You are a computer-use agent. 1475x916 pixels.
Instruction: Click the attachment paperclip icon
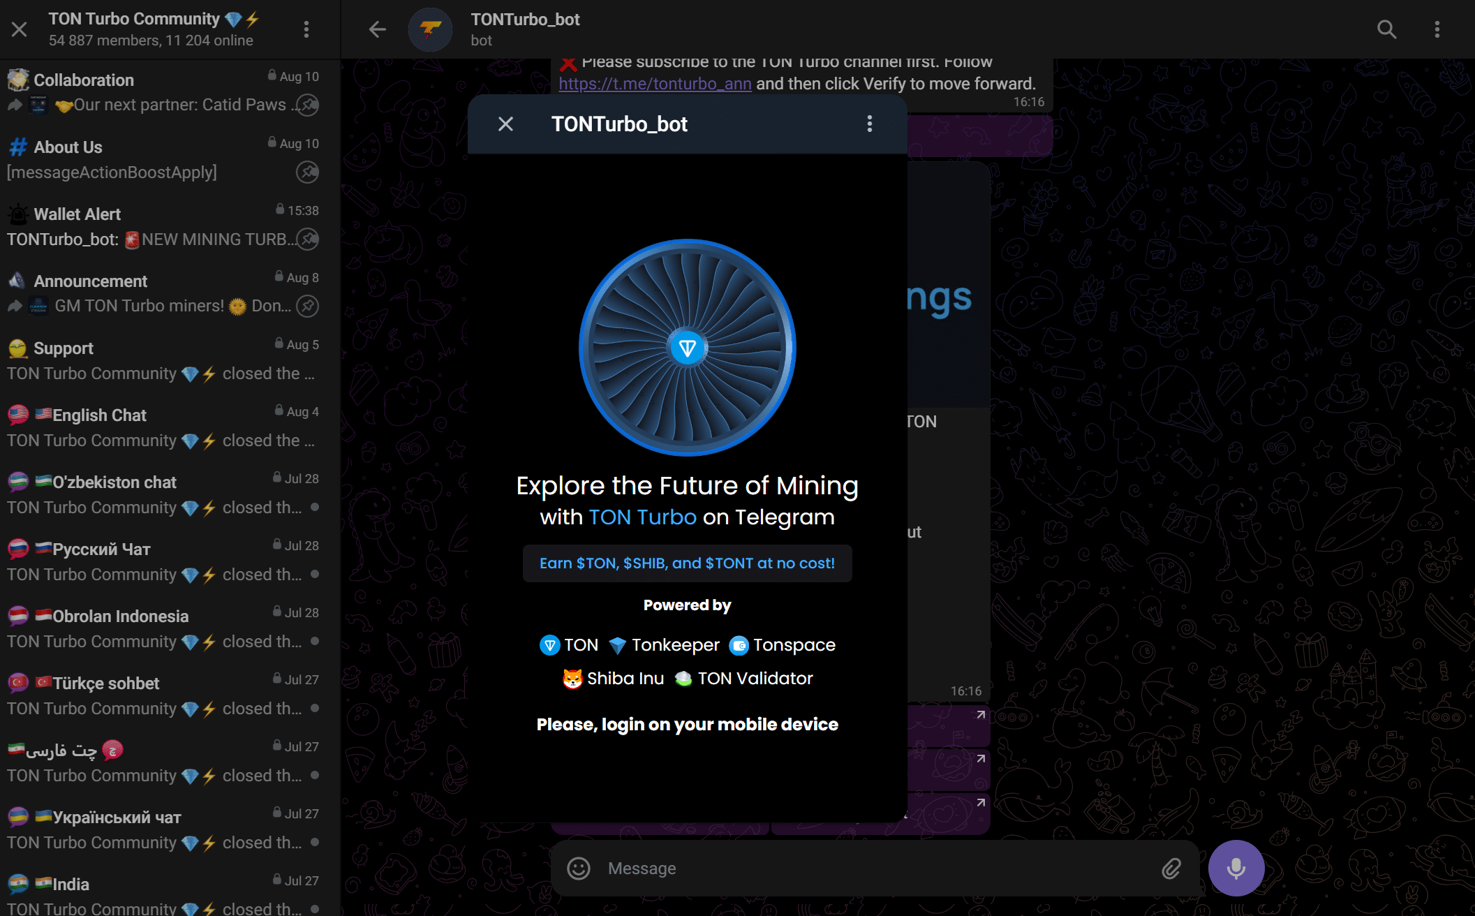point(1170,866)
